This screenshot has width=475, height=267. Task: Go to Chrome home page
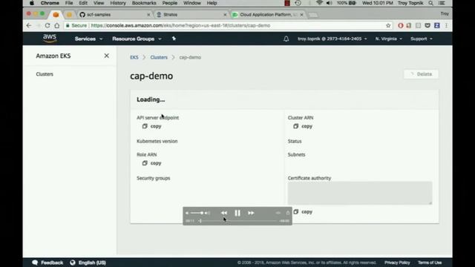click(x=57, y=25)
